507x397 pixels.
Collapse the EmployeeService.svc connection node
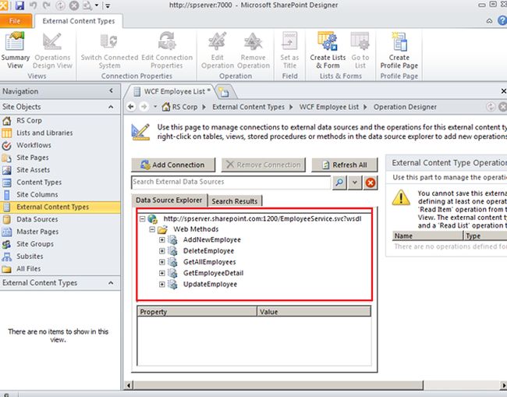tap(142, 219)
